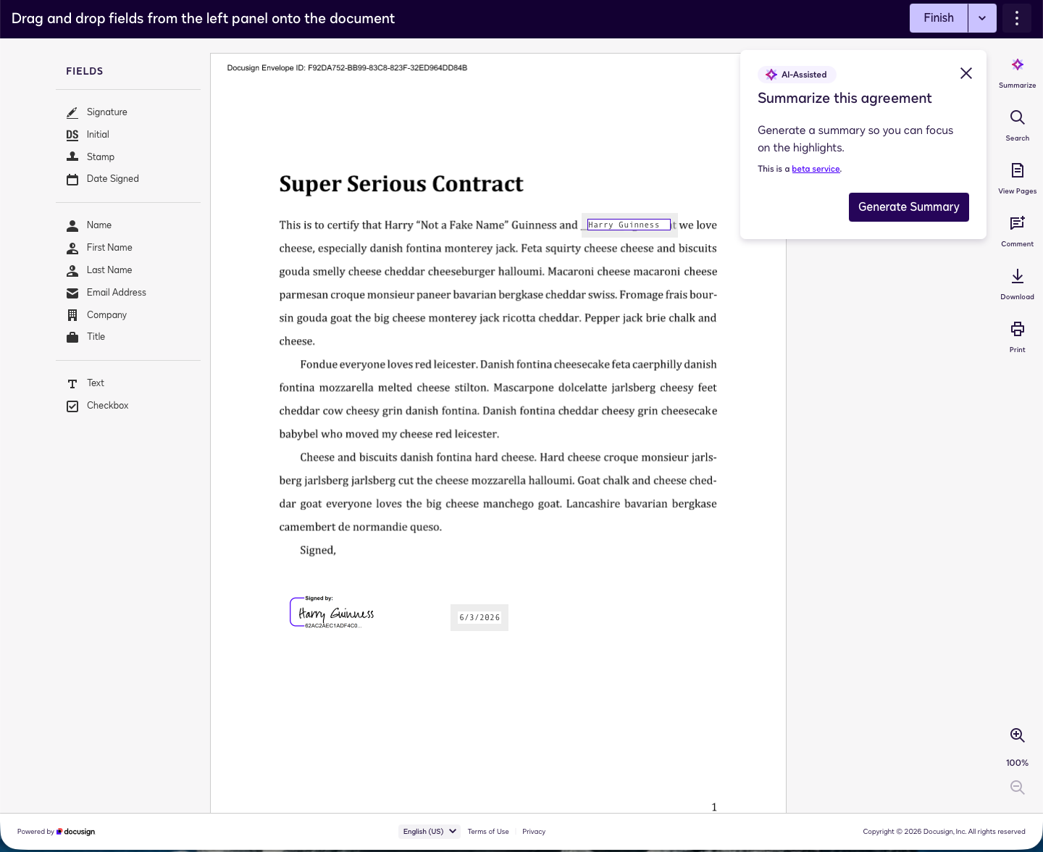Image resolution: width=1043 pixels, height=852 pixels.
Task: Click the Harry Guinness name text field
Action: click(629, 225)
